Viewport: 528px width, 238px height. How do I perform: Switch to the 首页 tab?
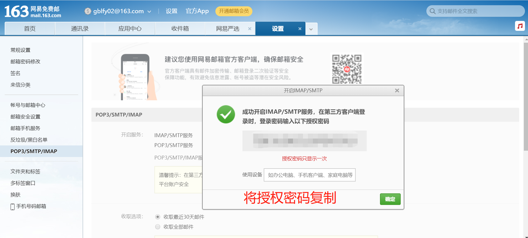click(x=30, y=29)
